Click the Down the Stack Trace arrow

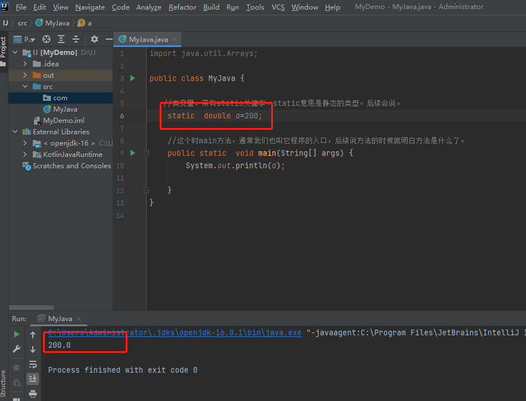[33, 349]
